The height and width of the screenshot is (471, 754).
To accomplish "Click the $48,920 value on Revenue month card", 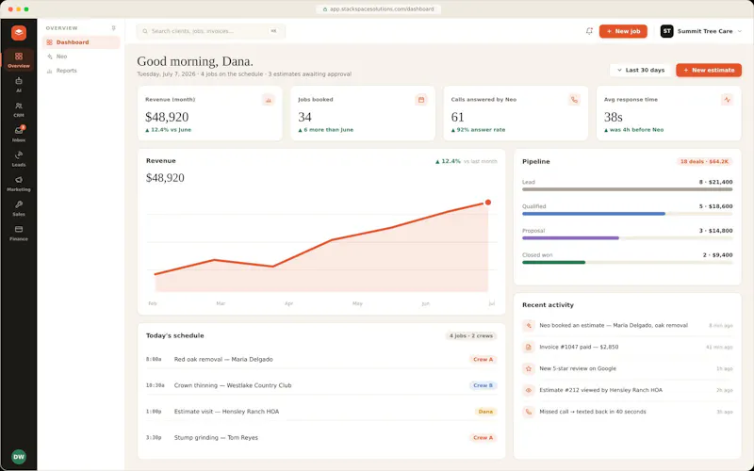I will click(167, 117).
